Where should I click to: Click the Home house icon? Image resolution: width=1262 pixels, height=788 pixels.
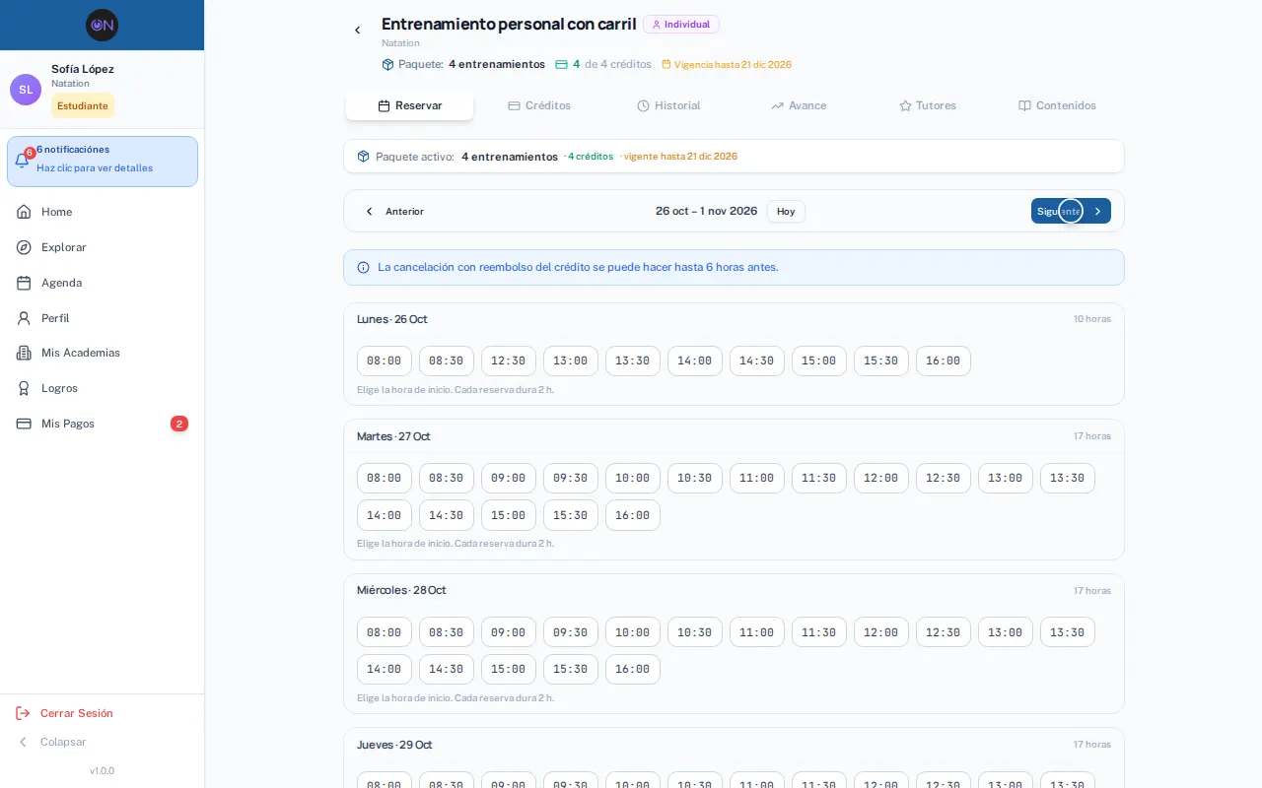(24, 212)
